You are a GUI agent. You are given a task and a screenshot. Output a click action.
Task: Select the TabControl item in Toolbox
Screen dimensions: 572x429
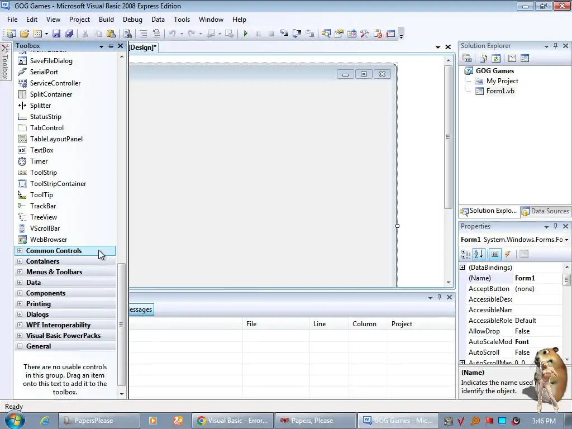pos(47,128)
